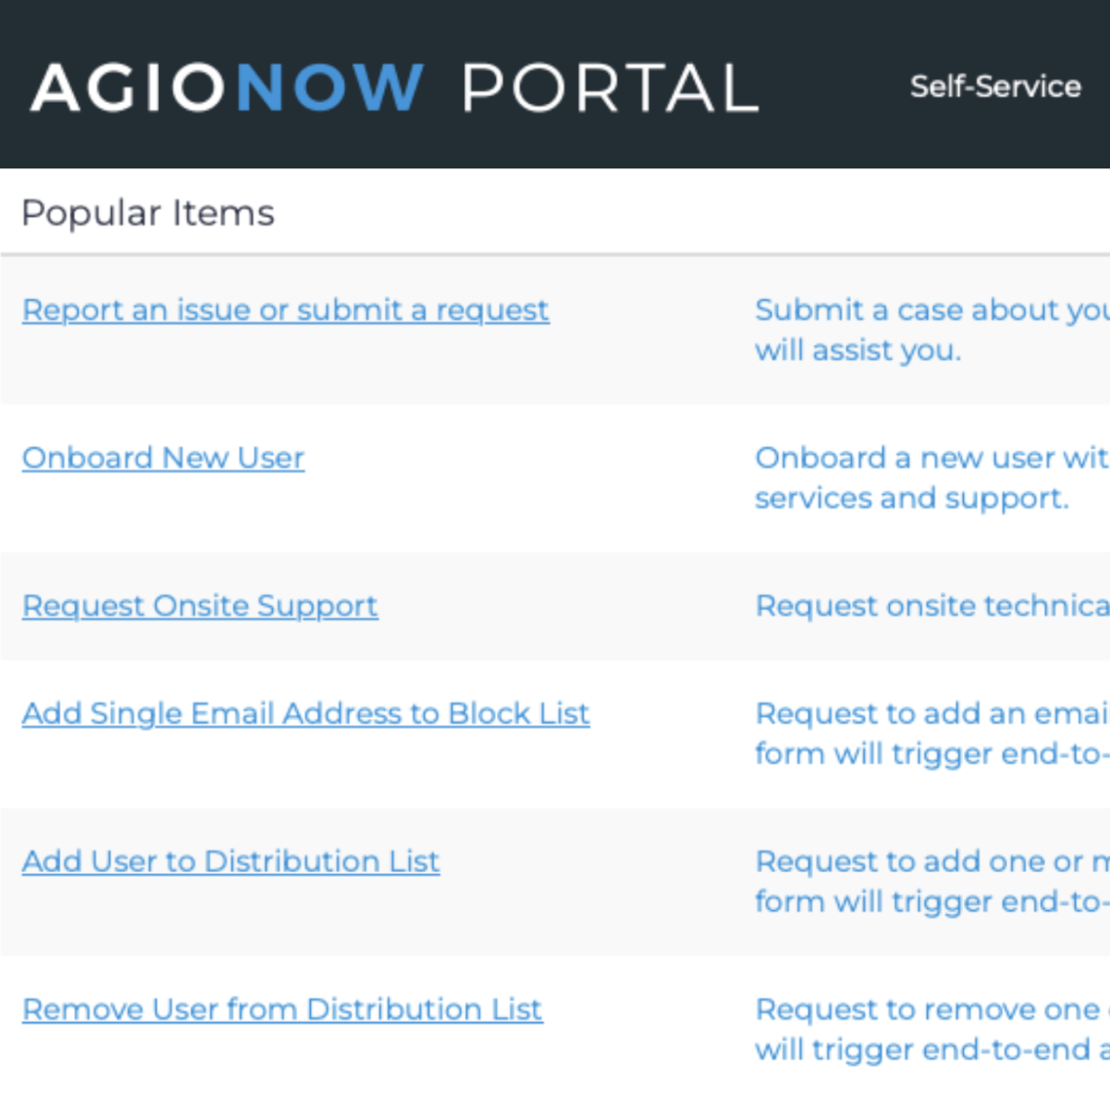Click the 'Request onsite technical' description text
The image size is (1110, 1110).
(931, 606)
